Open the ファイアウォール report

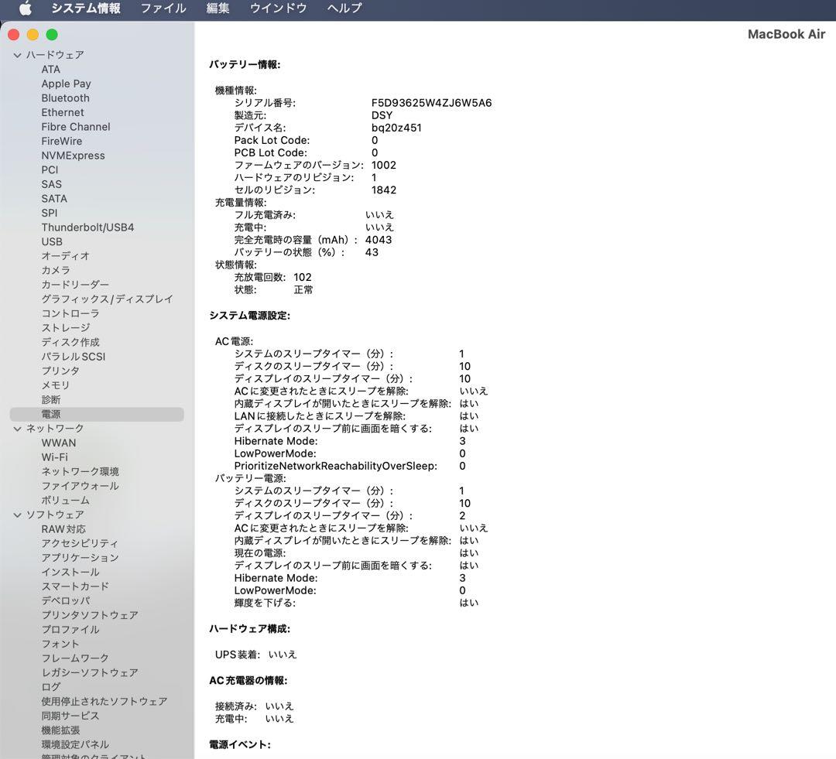point(81,485)
